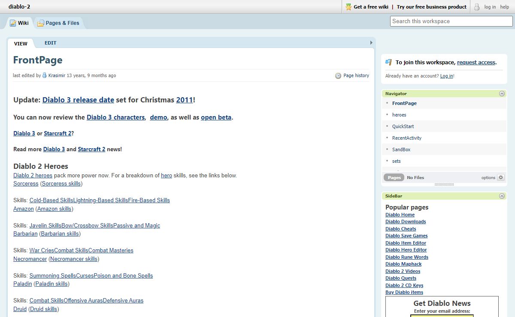Click Diablo Downloads in SideBar

(x=406, y=221)
